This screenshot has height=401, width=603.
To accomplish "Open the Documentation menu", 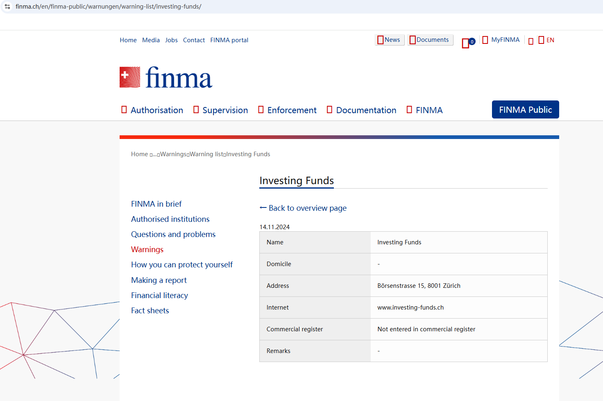I will coord(362,110).
